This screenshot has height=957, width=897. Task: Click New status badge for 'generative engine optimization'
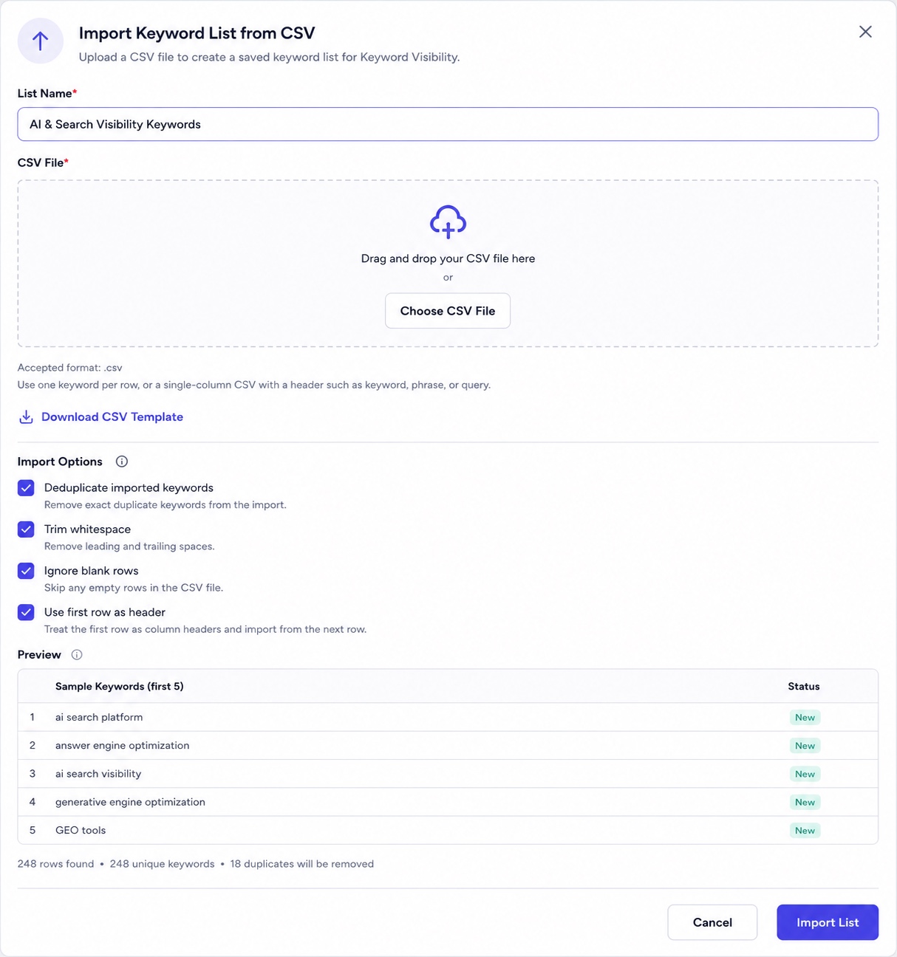pos(805,802)
